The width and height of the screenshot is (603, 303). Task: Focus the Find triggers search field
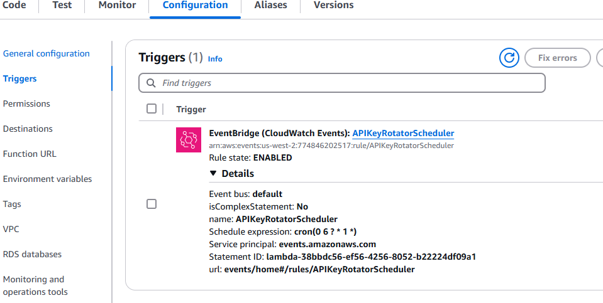click(x=342, y=83)
